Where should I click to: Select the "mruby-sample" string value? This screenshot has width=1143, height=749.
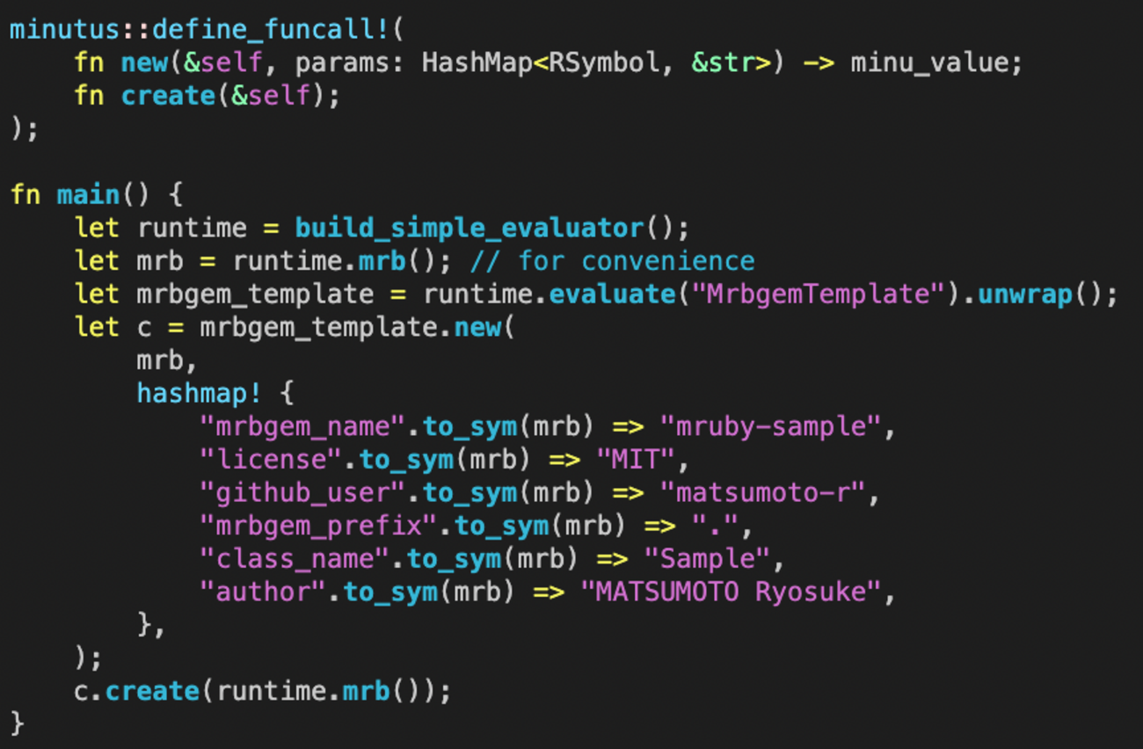pyautogui.click(x=770, y=426)
